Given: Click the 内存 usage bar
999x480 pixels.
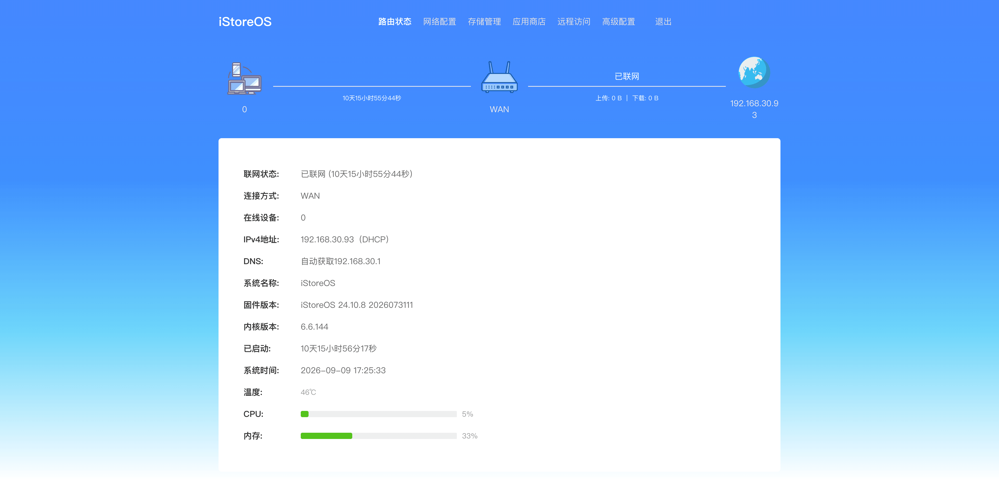Looking at the screenshot, I should [x=379, y=436].
